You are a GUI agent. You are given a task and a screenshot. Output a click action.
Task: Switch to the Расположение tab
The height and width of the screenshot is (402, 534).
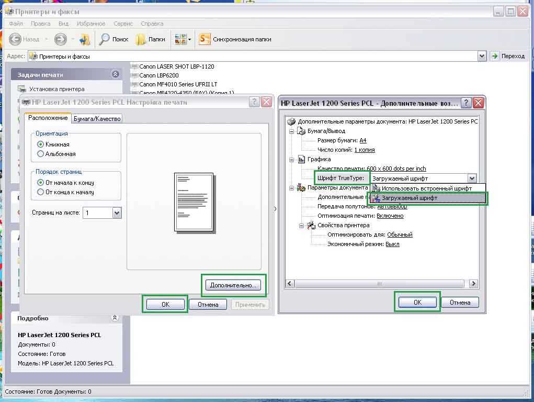(48, 118)
